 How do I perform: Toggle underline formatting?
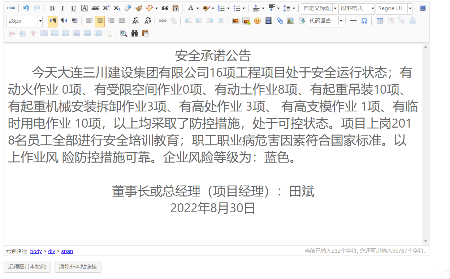point(74,8)
